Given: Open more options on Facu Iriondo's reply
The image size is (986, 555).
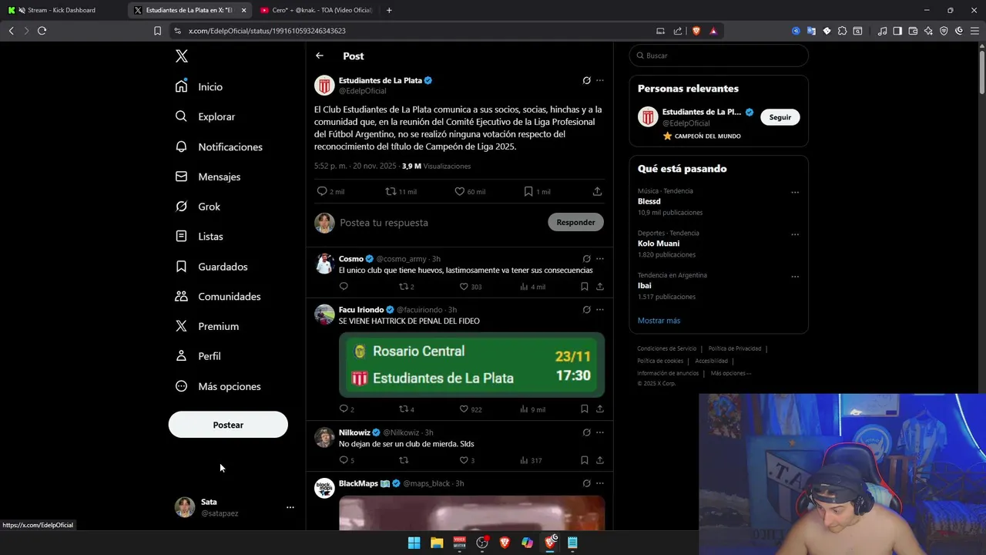Looking at the screenshot, I should click(x=600, y=310).
